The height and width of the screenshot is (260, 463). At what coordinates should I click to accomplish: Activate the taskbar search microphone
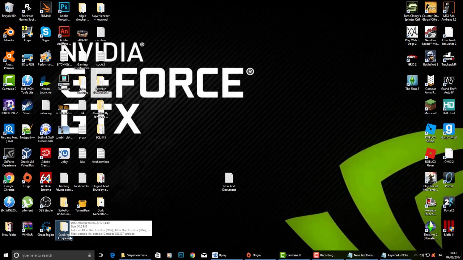(89, 255)
